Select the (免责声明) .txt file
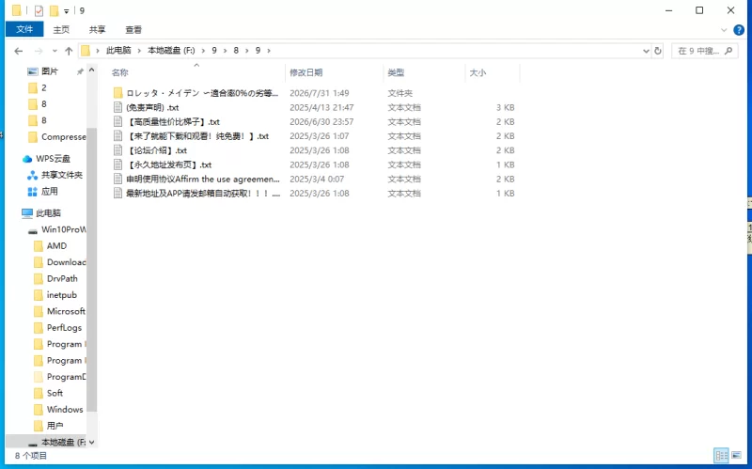Screen dimensions: 752x469 click(x=152, y=107)
